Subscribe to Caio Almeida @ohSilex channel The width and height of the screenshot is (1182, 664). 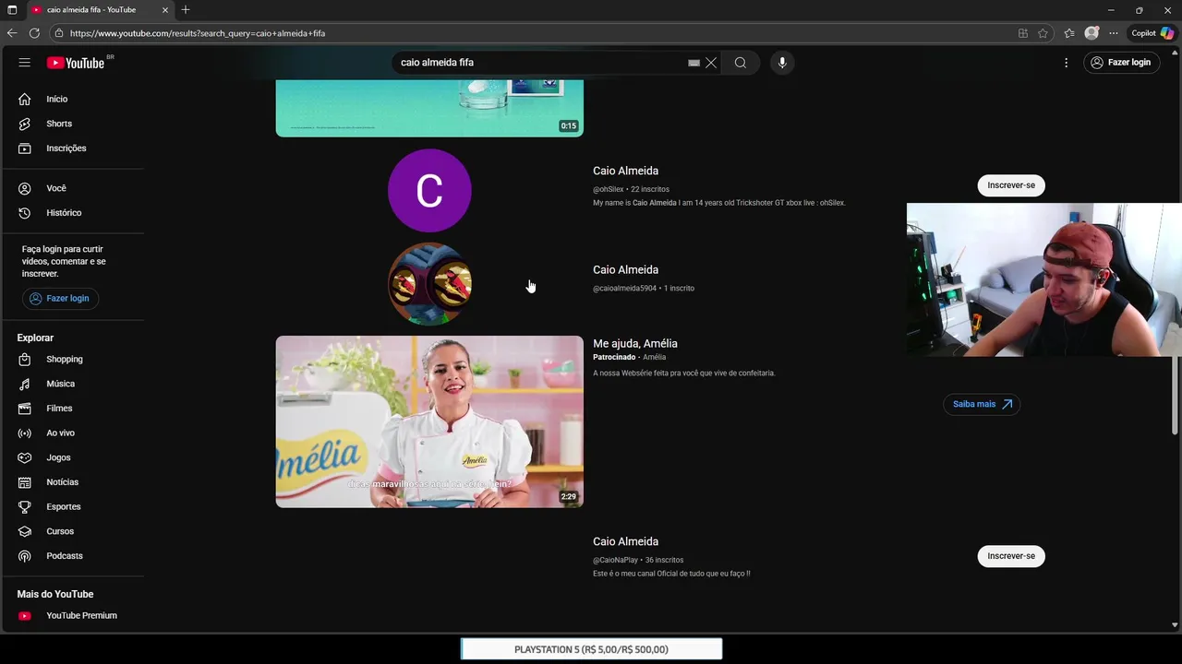pos(1011,185)
